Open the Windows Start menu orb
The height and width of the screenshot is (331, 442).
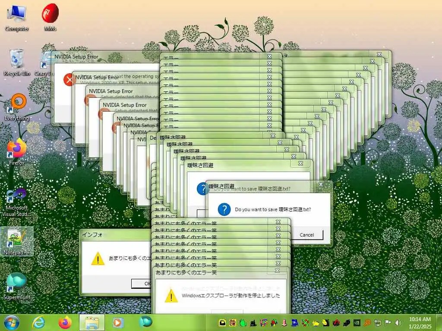[12, 322]
